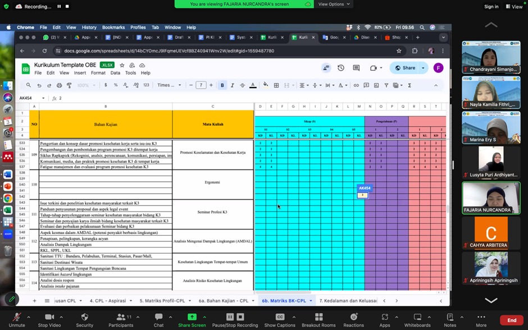528x330 pixels.
Task: Open the Times font dropdown
Action: pyautogui.click(x=169, y=85)
